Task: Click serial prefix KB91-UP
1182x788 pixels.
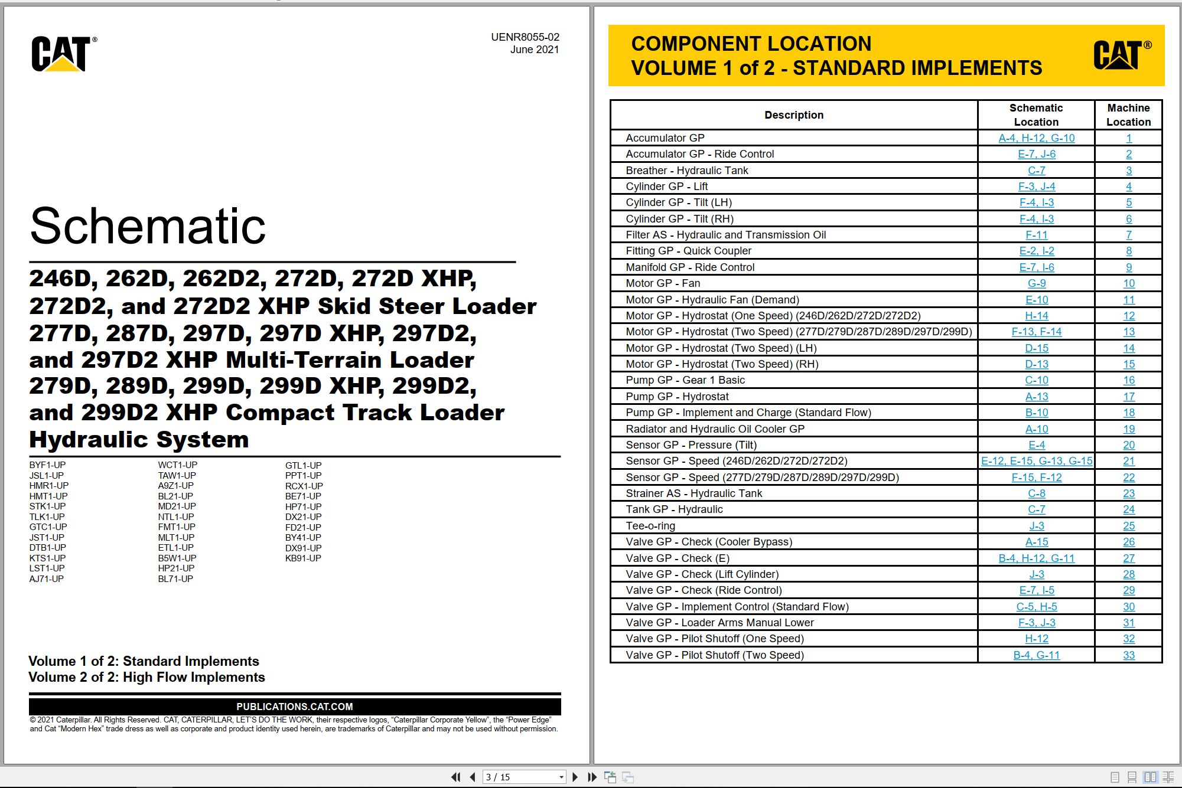Action: tap(303, 558)
